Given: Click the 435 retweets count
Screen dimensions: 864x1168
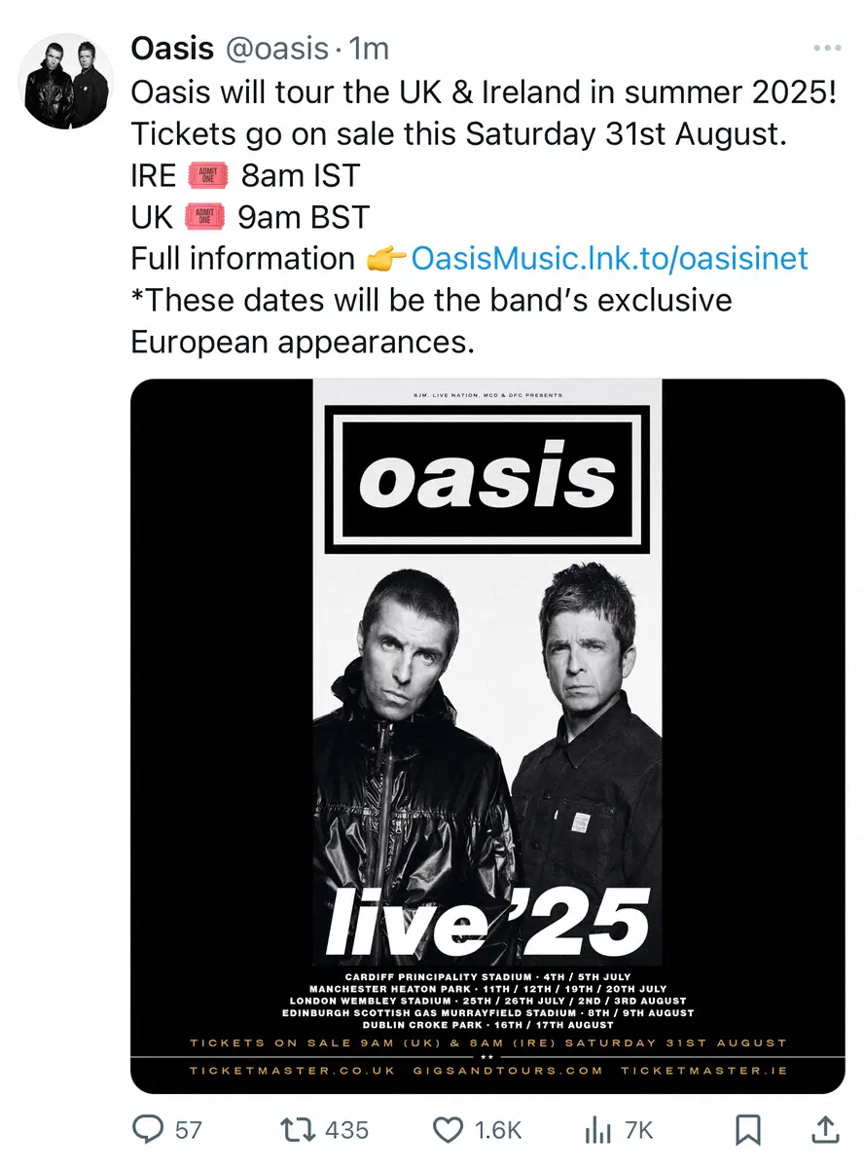Looking at the screenshot, I should pos(346,1130).
